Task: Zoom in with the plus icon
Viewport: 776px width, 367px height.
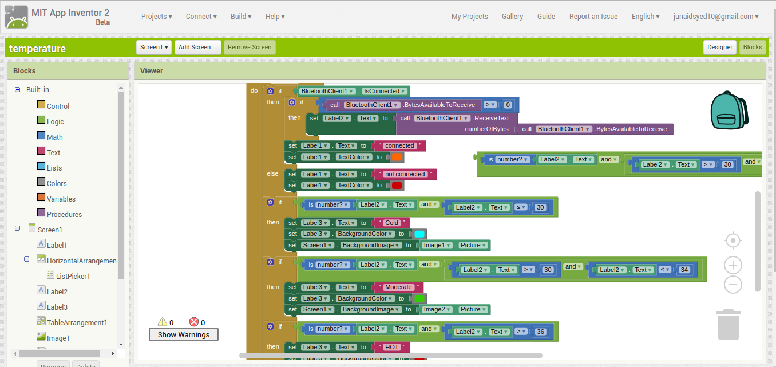Action: [733, 265]
